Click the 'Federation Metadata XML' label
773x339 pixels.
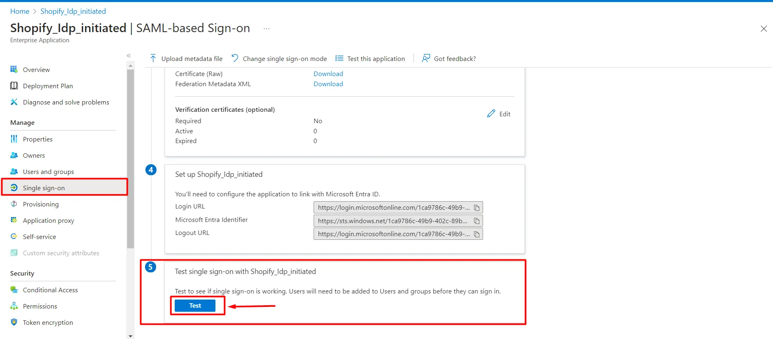coord(213,84)
